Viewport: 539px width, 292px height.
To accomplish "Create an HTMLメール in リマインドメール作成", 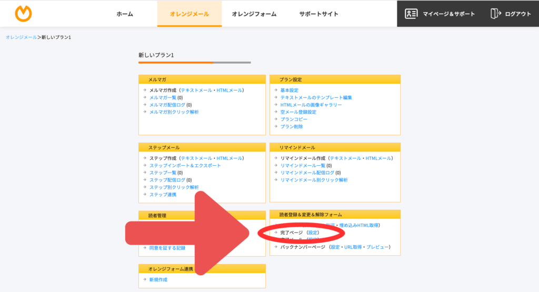I will pyautogui.click(x=378, y=158).
